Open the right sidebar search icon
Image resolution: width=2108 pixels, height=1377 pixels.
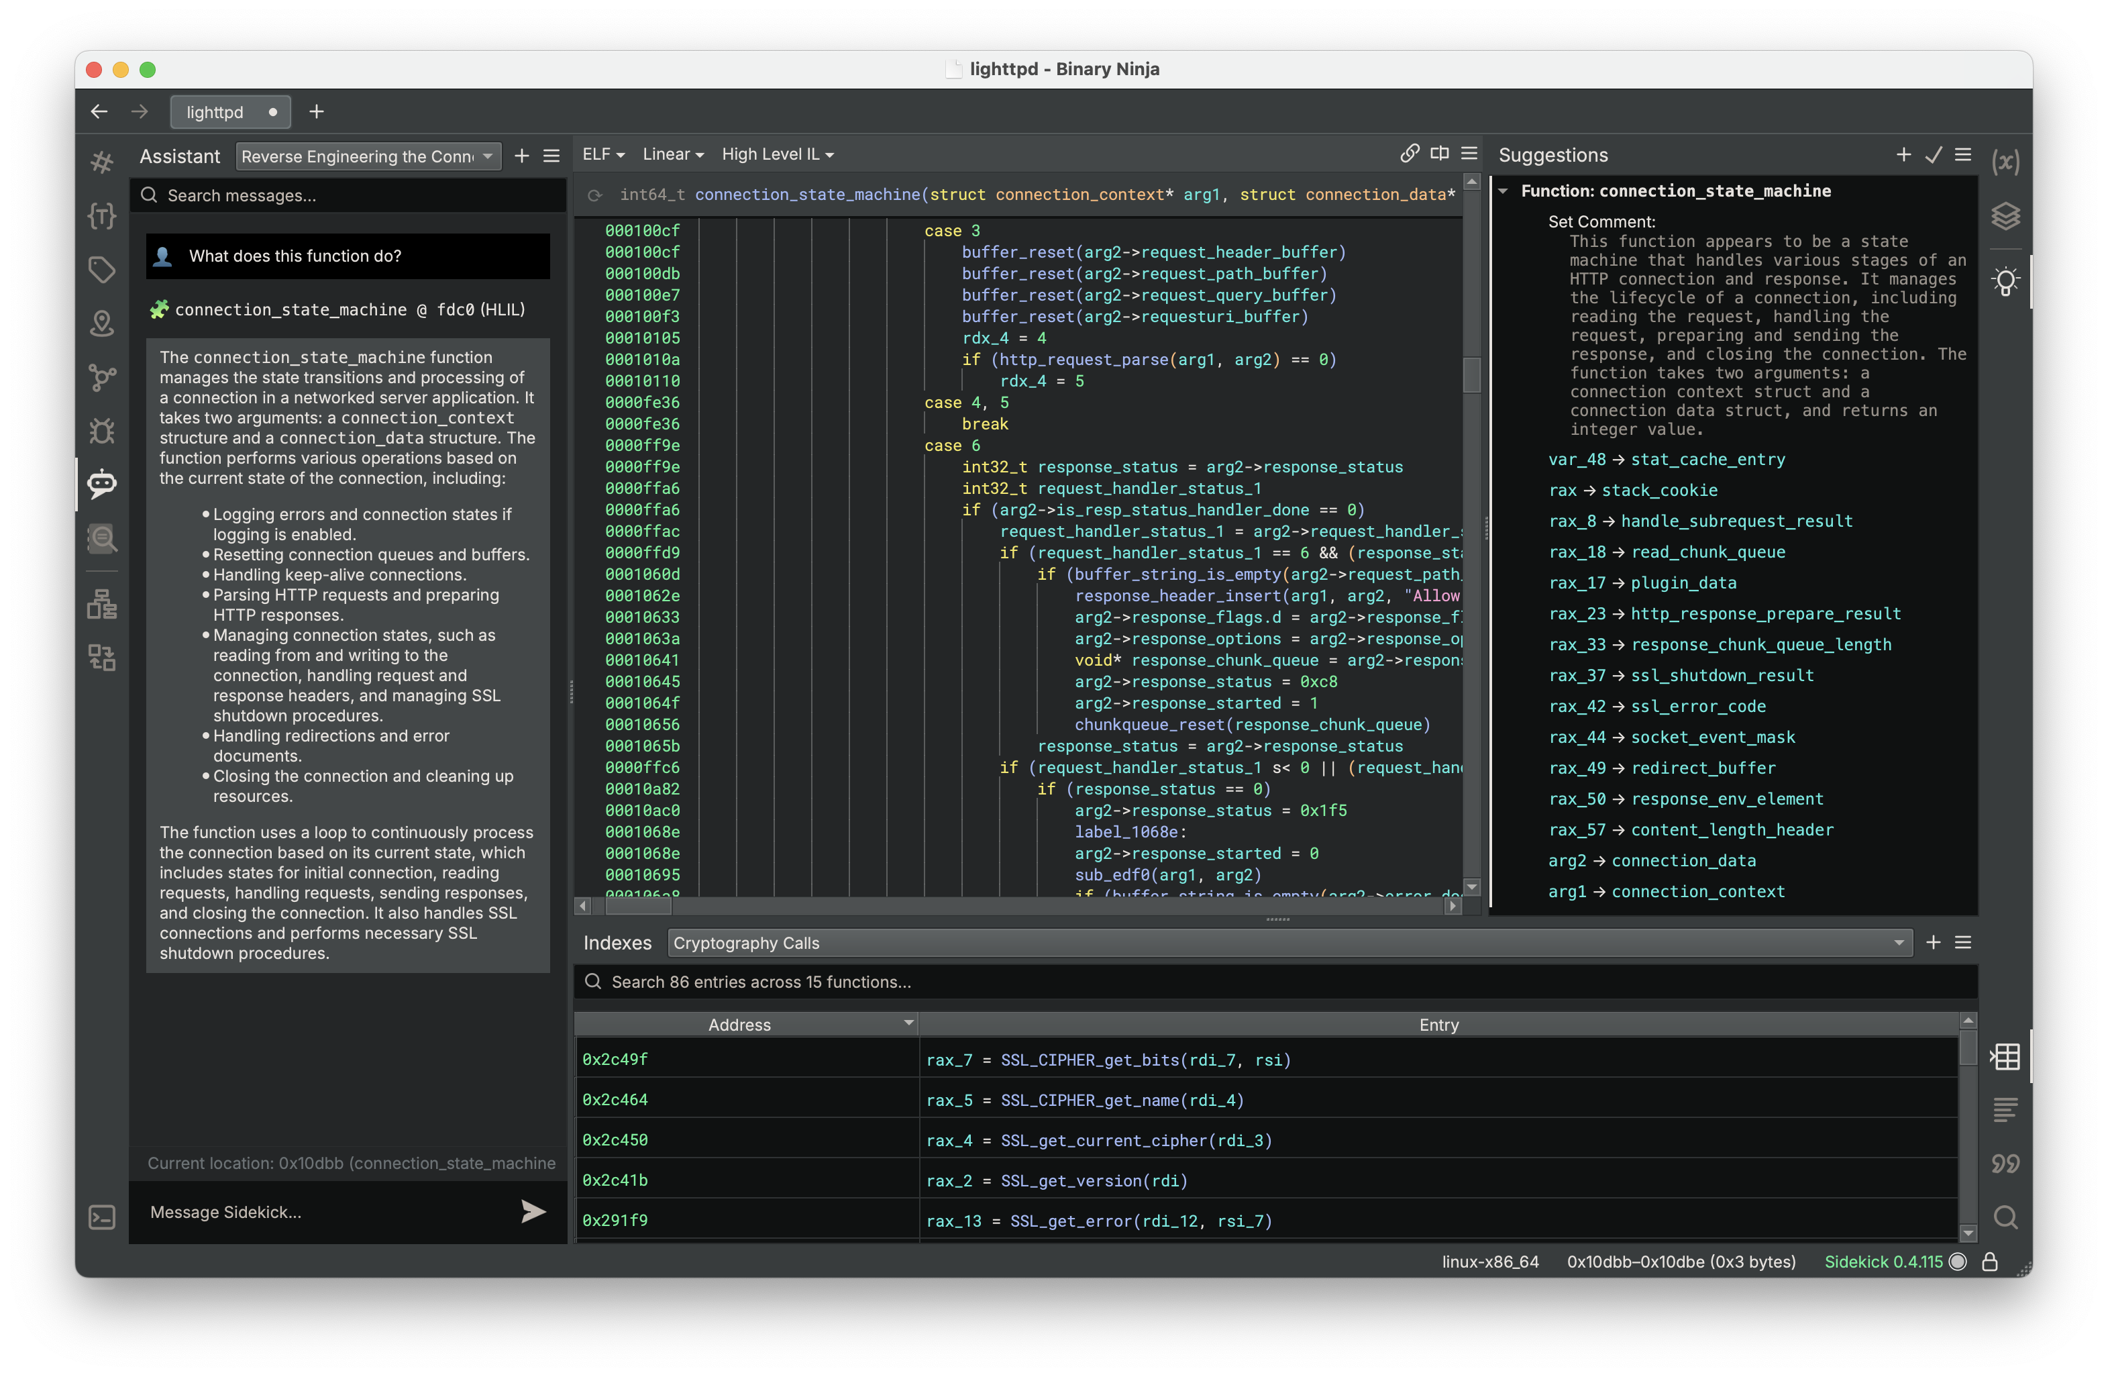coord(2006,1217)
